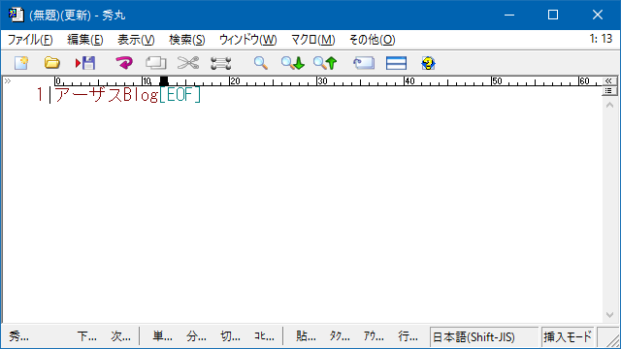Click the 切... function key button

(230, 336)
